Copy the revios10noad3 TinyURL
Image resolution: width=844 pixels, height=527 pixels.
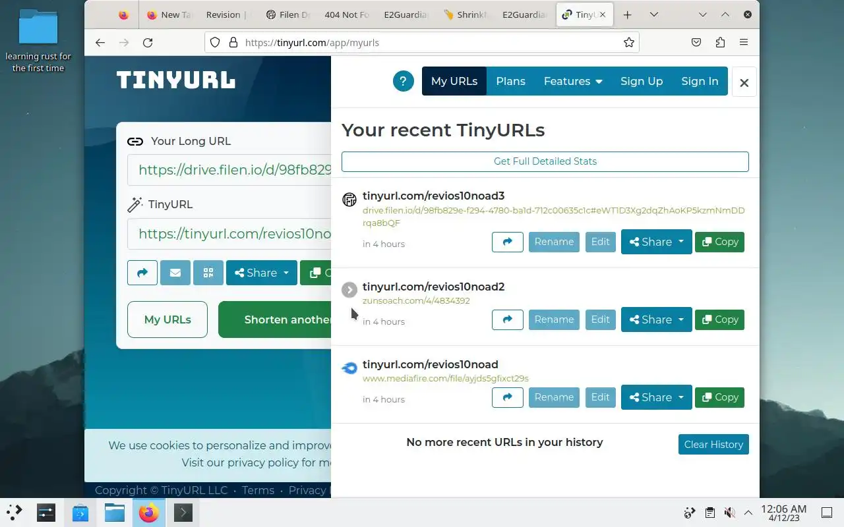point(719,242)
